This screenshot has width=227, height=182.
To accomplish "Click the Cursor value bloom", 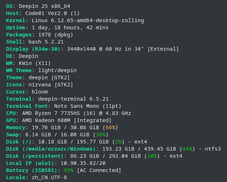I will (40, 92).
